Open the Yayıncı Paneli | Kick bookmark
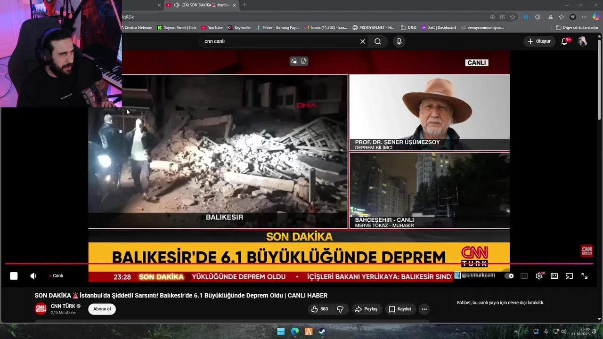 tap(177, 28)
